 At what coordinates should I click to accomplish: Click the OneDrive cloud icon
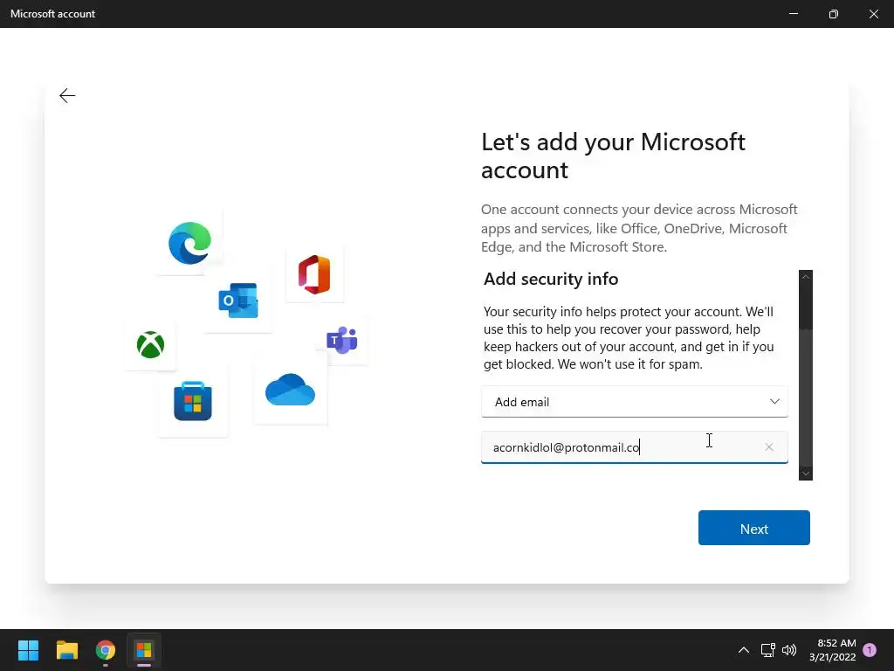[x=290, y=390]
